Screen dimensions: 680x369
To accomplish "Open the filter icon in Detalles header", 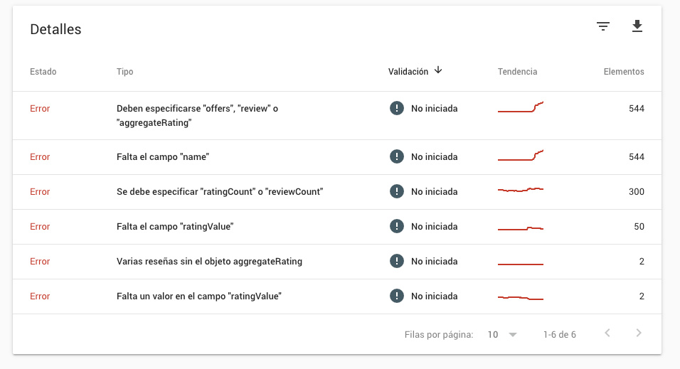I will pyautogui.click(x=602, y=26).
